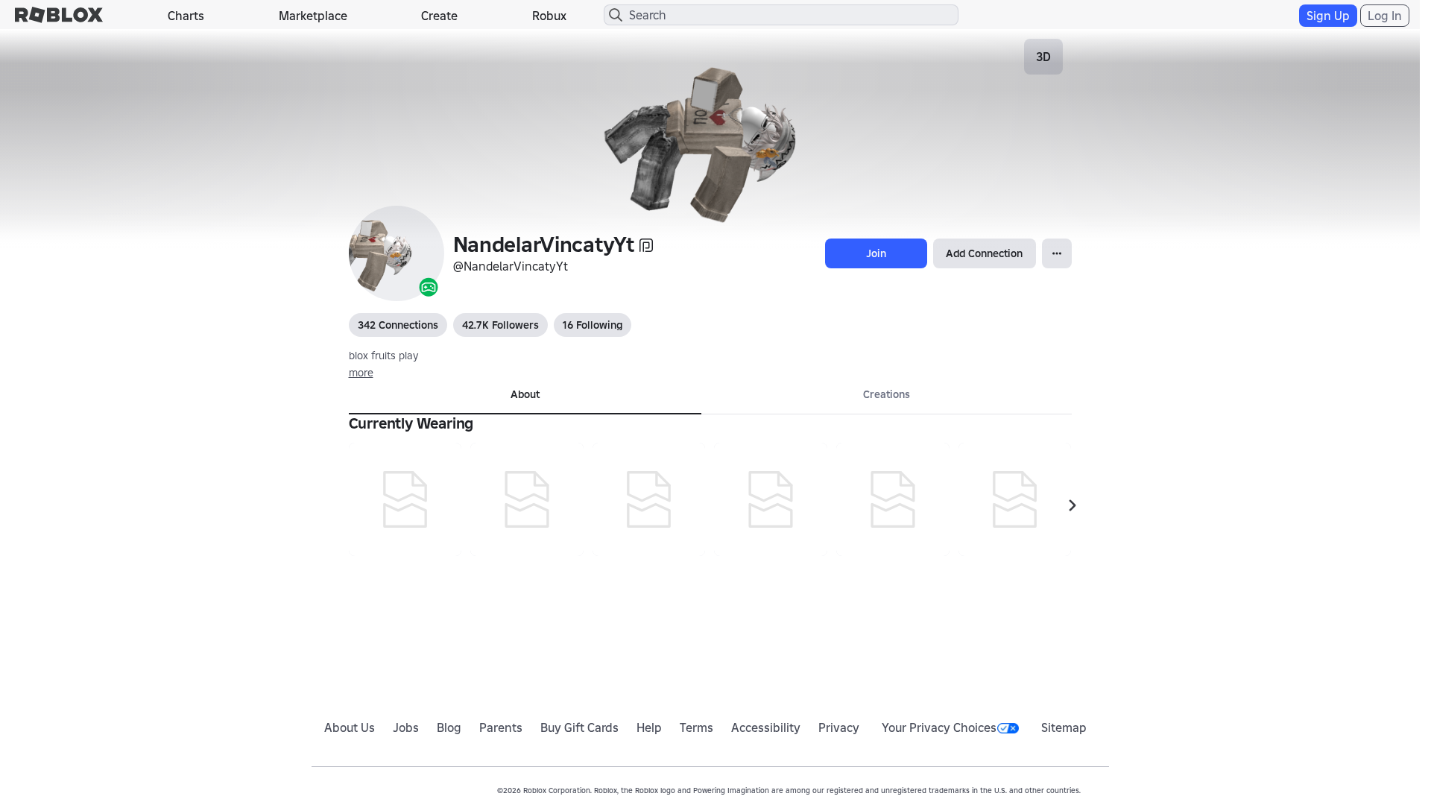
Task: Expand the bio with 'more' link
Action: [361, 373]
